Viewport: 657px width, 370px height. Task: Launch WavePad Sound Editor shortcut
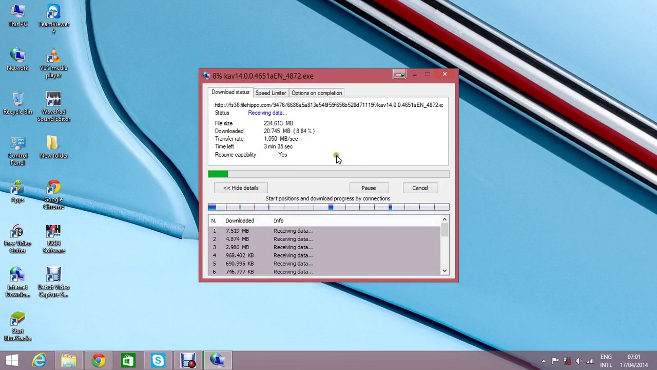tap(53, 107)
